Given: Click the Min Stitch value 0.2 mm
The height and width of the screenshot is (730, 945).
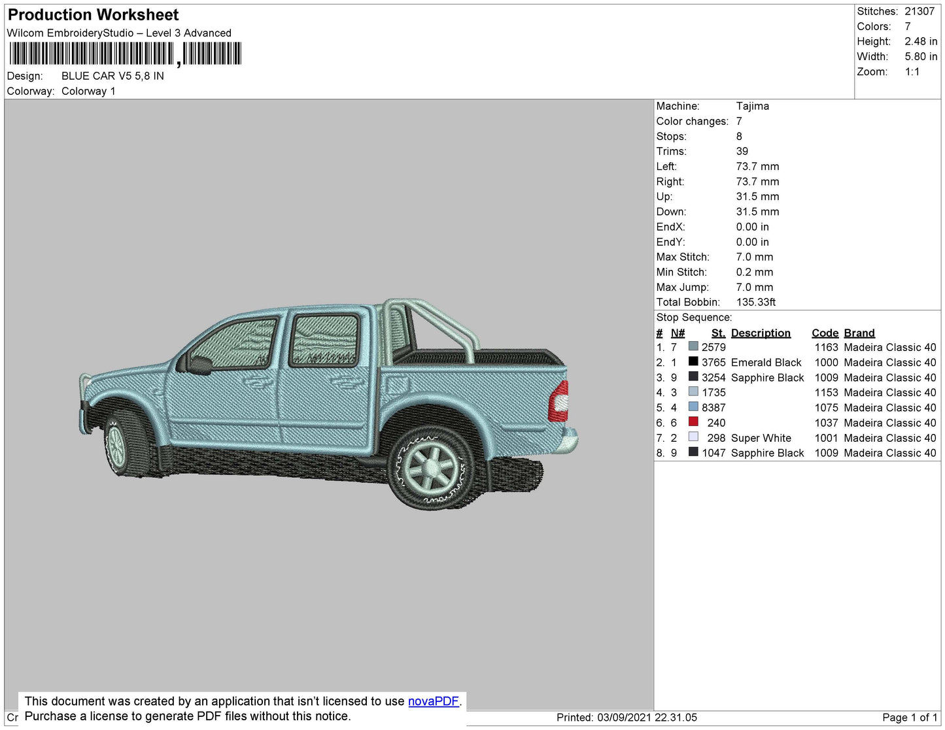Looking at the screenshot, I should click(755, 272).
